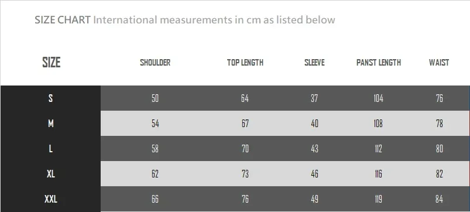Viewport: 470px width, 212px height.
Task: Click sleeve value 43 for size L
Action: coord(314,148)
